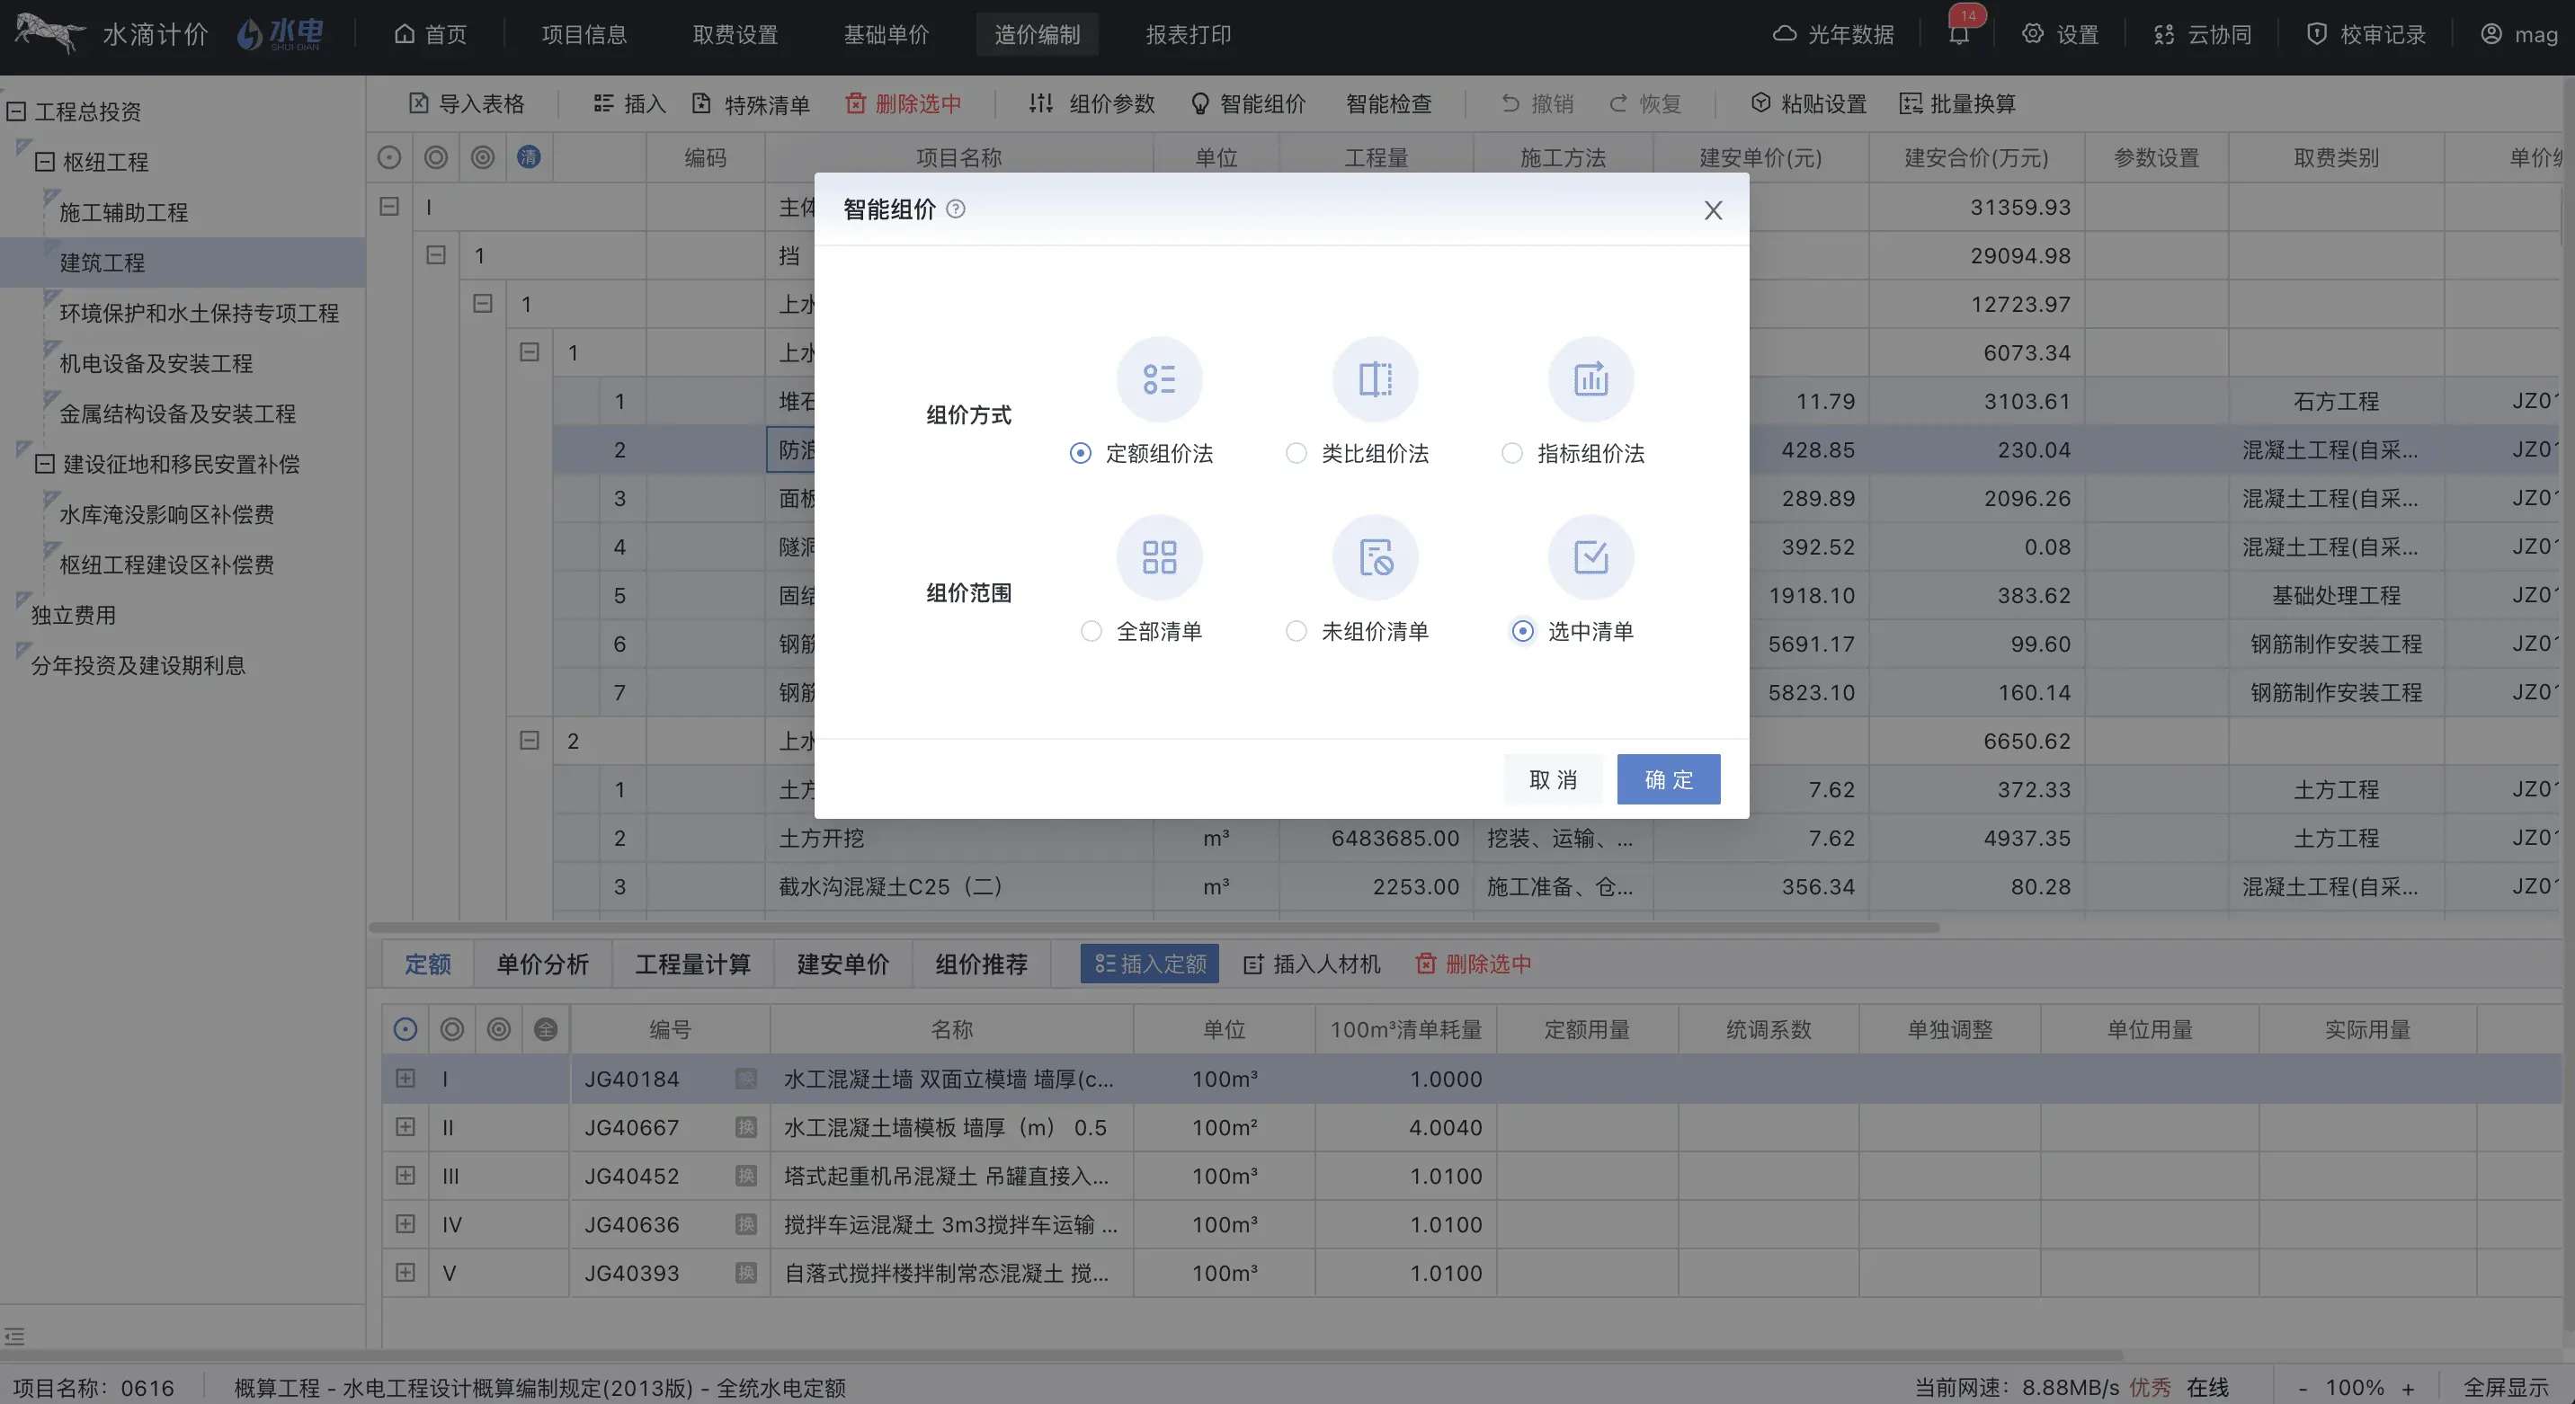Click the 指标组价法 chart icon
This screenshot has height=1404, width=2575.
(1590, 379)
